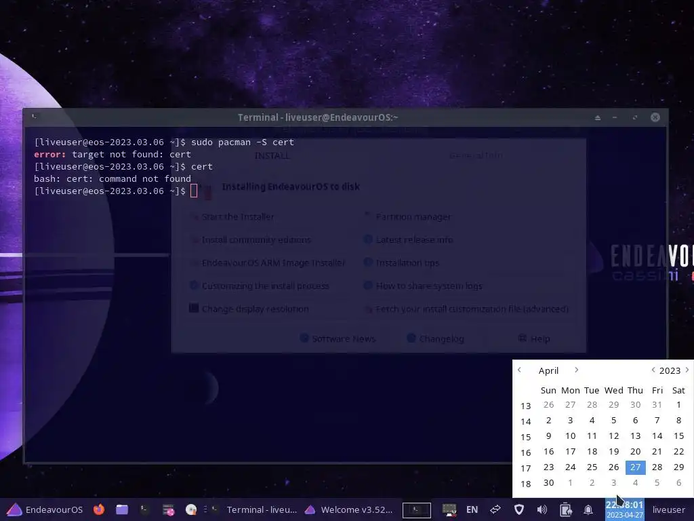Select grayed March 31 in calendar
Image resolution: width=694 pixels, height=521 pixels.
click(657, 404)
